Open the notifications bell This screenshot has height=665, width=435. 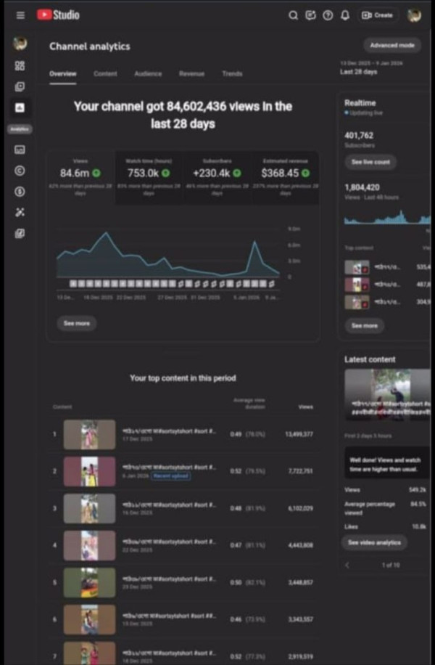(x=345, y=15)
